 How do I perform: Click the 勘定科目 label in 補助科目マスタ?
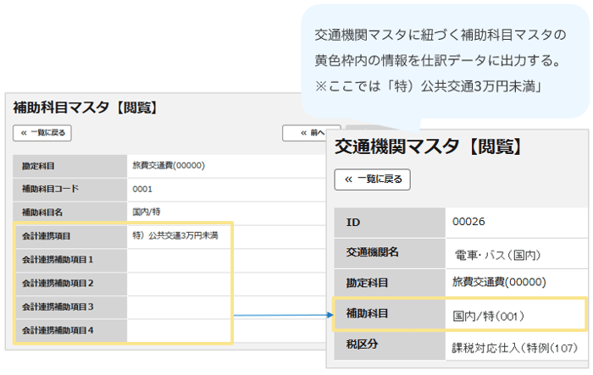tap(38, 166)
